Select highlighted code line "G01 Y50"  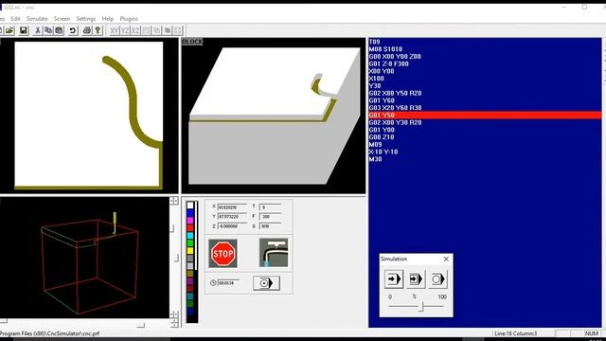coord(485,116)
